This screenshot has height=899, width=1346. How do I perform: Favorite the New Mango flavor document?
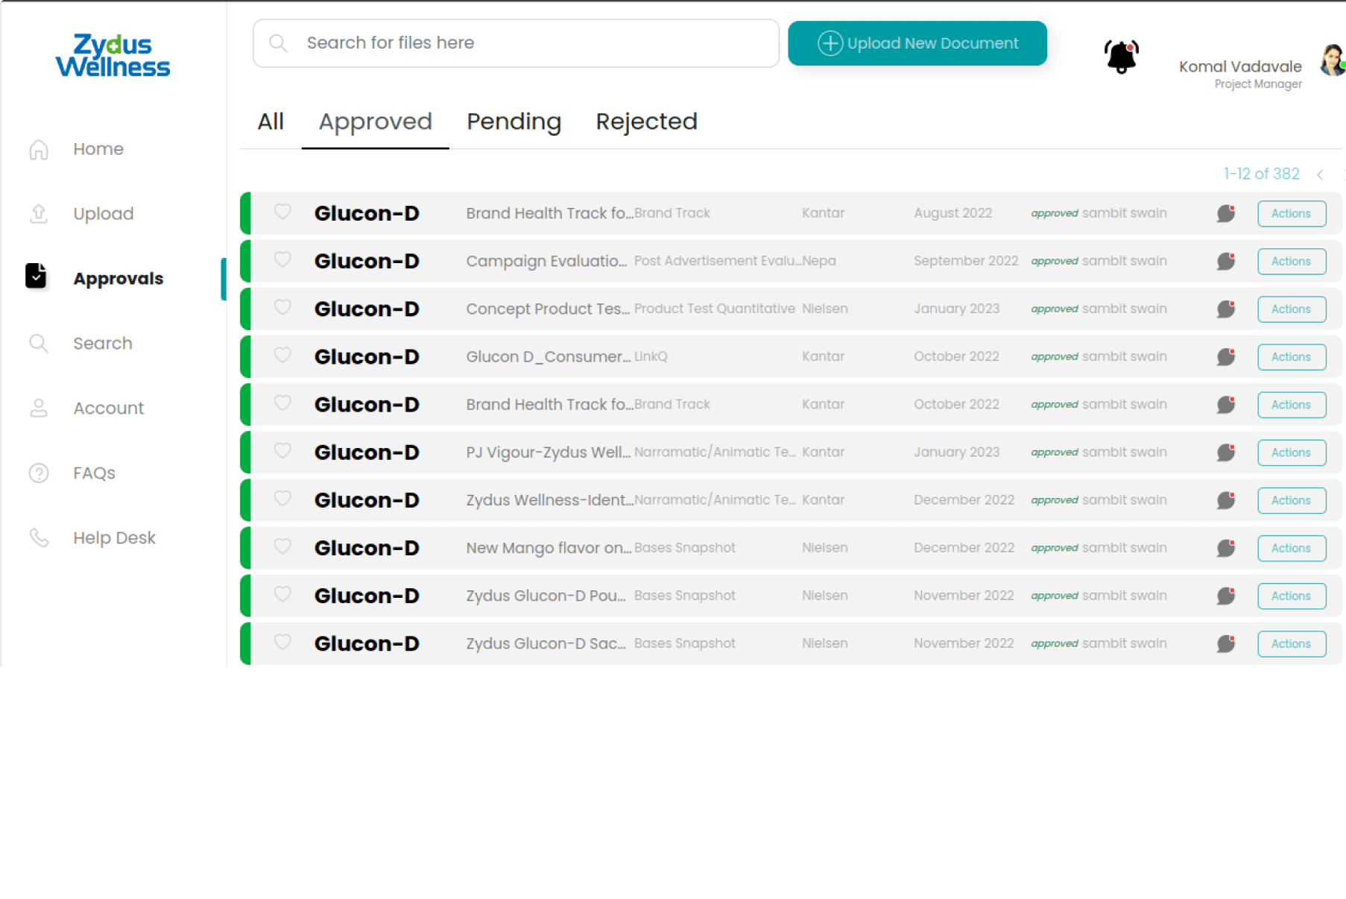tap(282, 546)
